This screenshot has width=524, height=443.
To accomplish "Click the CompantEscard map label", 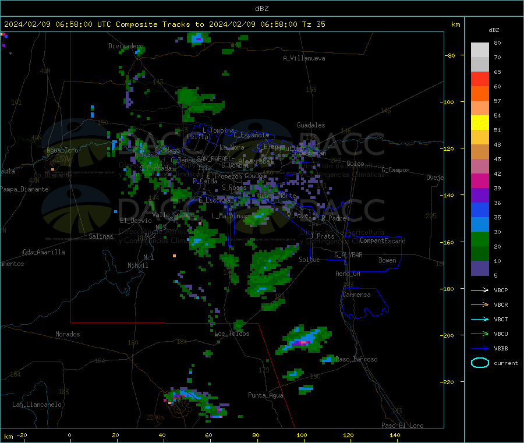I will pos(383,241).
